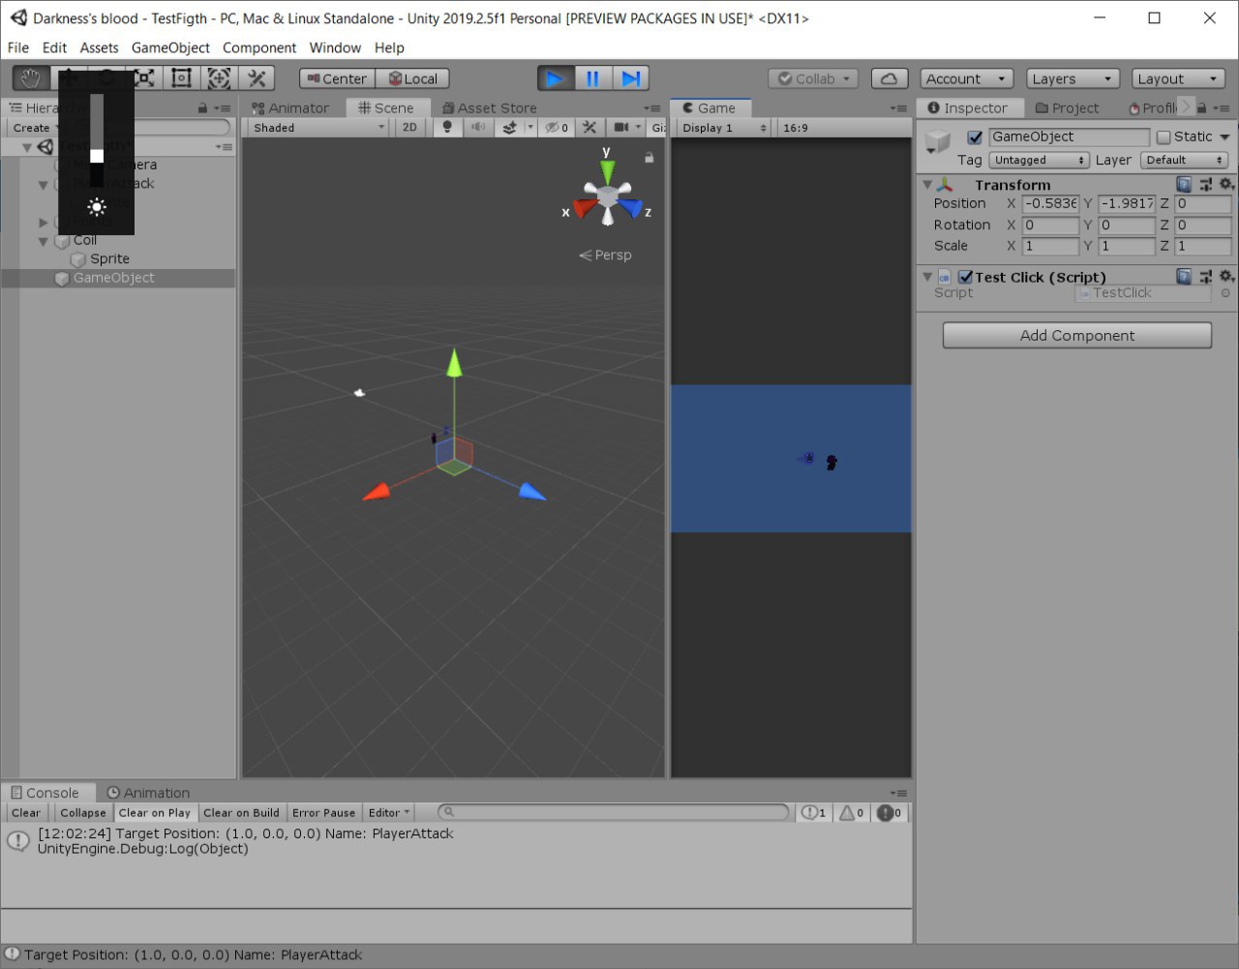Open the TestClick script object picker
Viewport: 1239px width, 969px height.
click(x=1225, y=292)
